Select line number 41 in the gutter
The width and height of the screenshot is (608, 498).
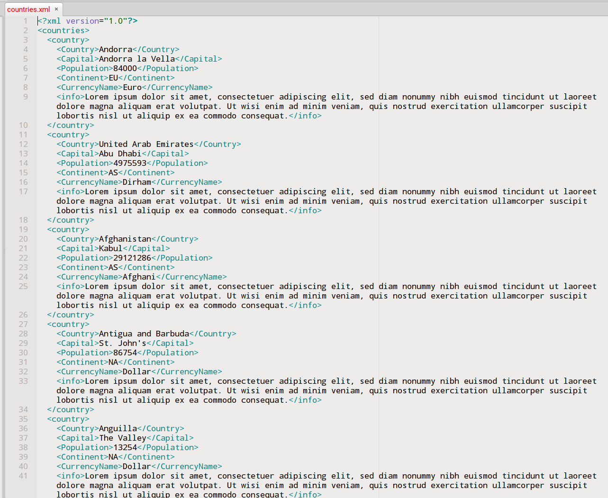tap(23, 476)
